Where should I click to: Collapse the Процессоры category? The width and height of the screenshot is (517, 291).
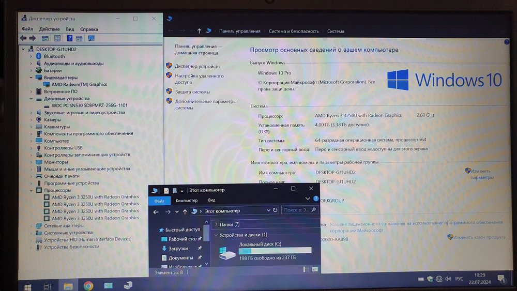tap(31, 190)
